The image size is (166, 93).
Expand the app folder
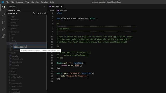coord(13,17)
